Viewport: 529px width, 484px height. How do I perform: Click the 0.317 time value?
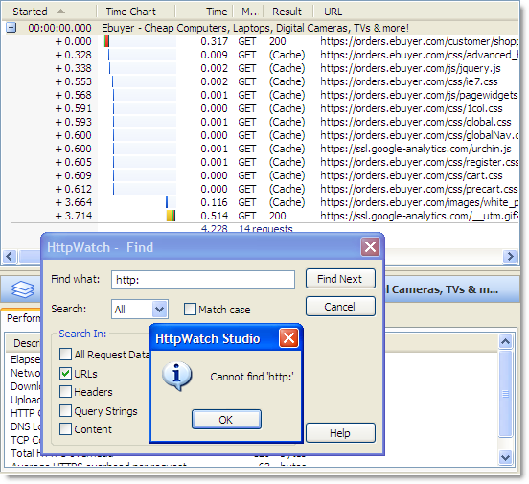click(215, 41)
